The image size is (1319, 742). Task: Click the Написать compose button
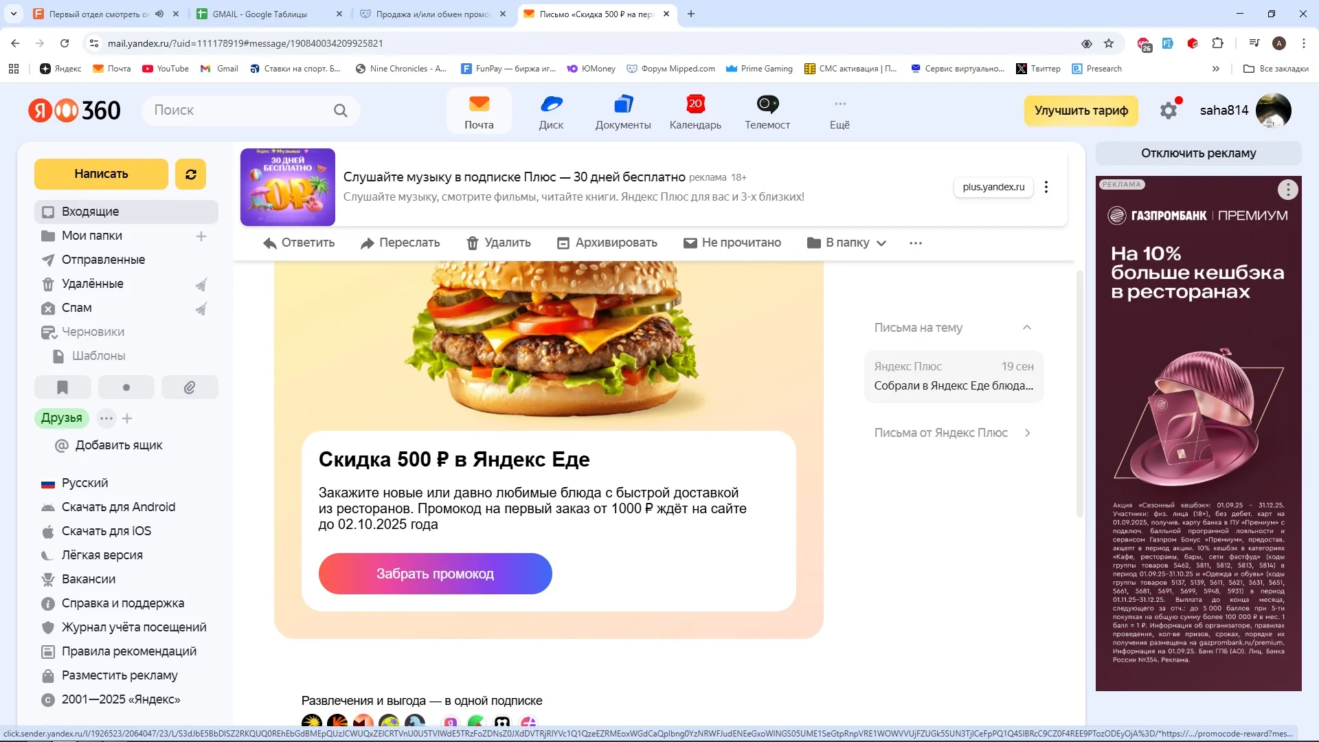pyautogui.click(x=101, y=174)
